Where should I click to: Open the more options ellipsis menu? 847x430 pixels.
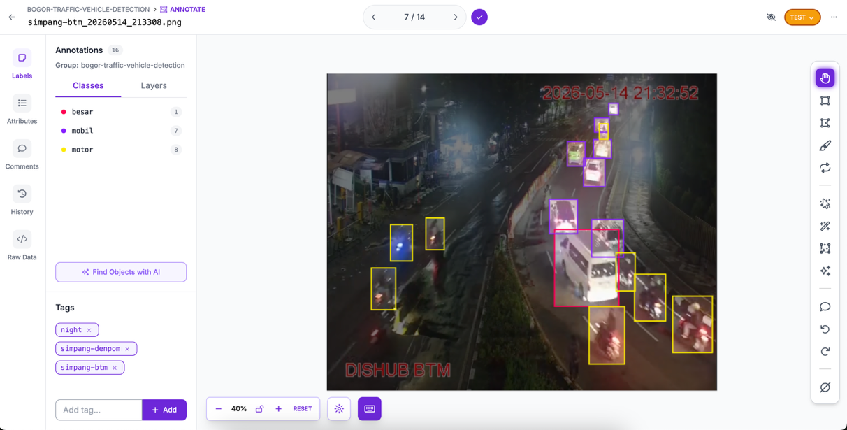[x=834, y=17]
